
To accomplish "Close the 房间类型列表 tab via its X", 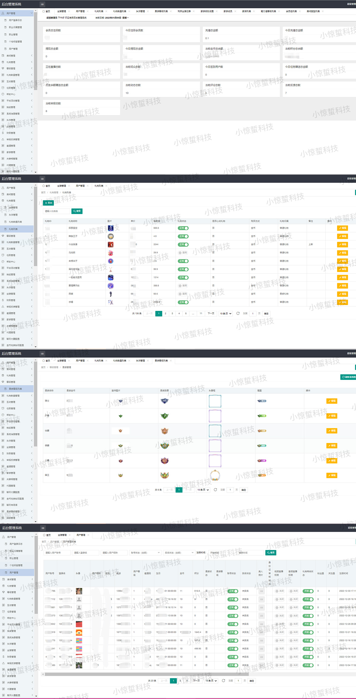I will pos(323,11).
